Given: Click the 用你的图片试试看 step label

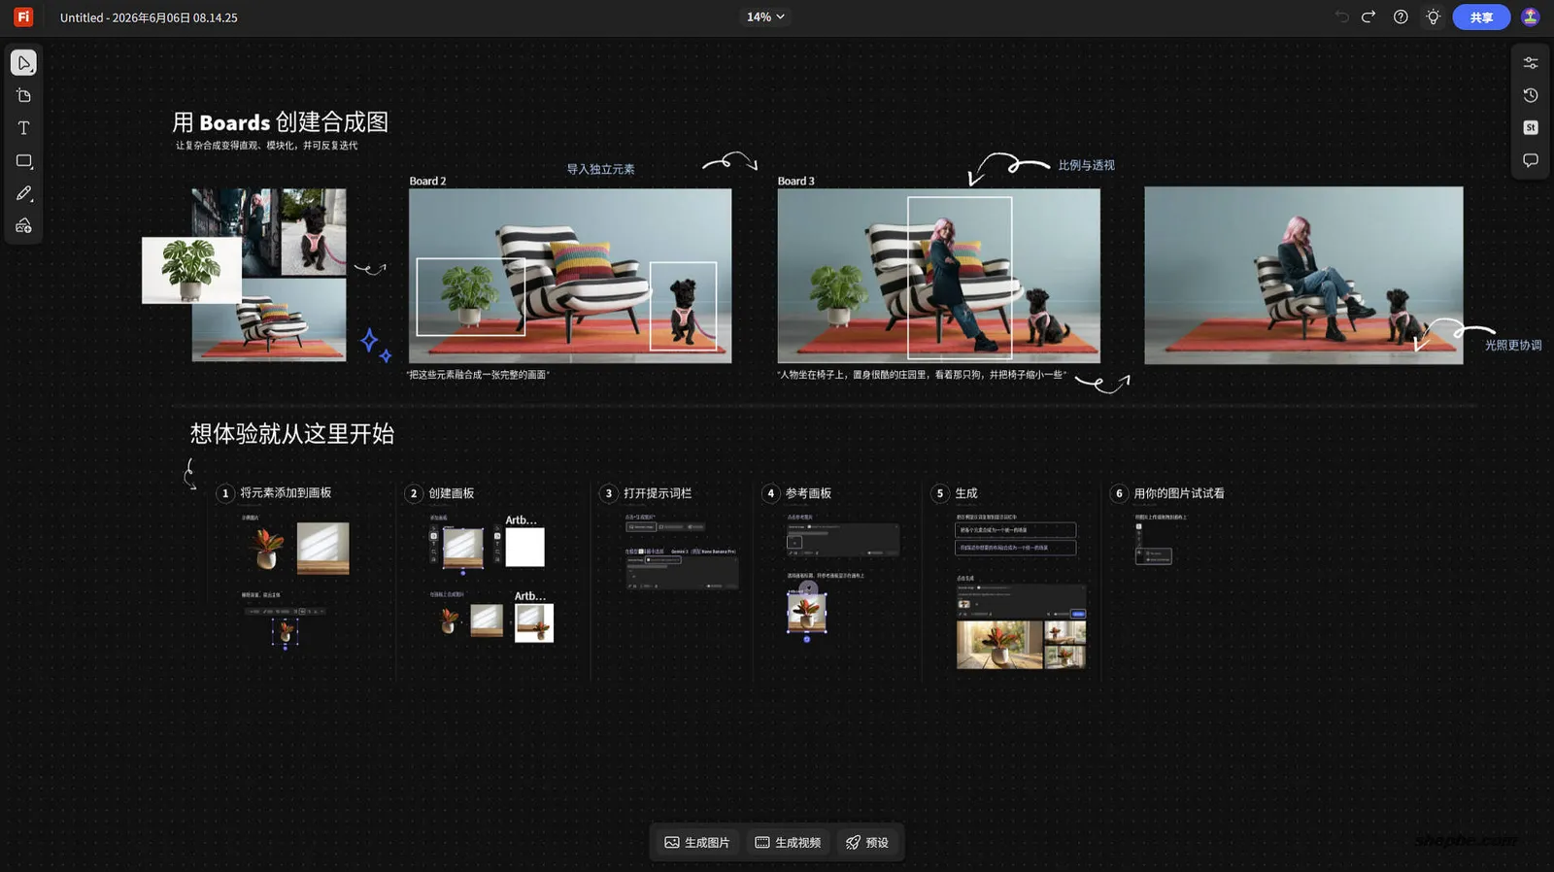Looking at the screenshot, I should (1179, 493).
